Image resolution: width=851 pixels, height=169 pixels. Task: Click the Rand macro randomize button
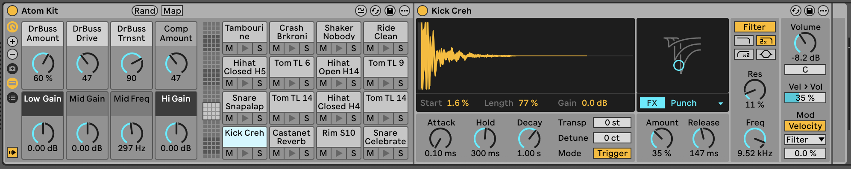(145, 11)
